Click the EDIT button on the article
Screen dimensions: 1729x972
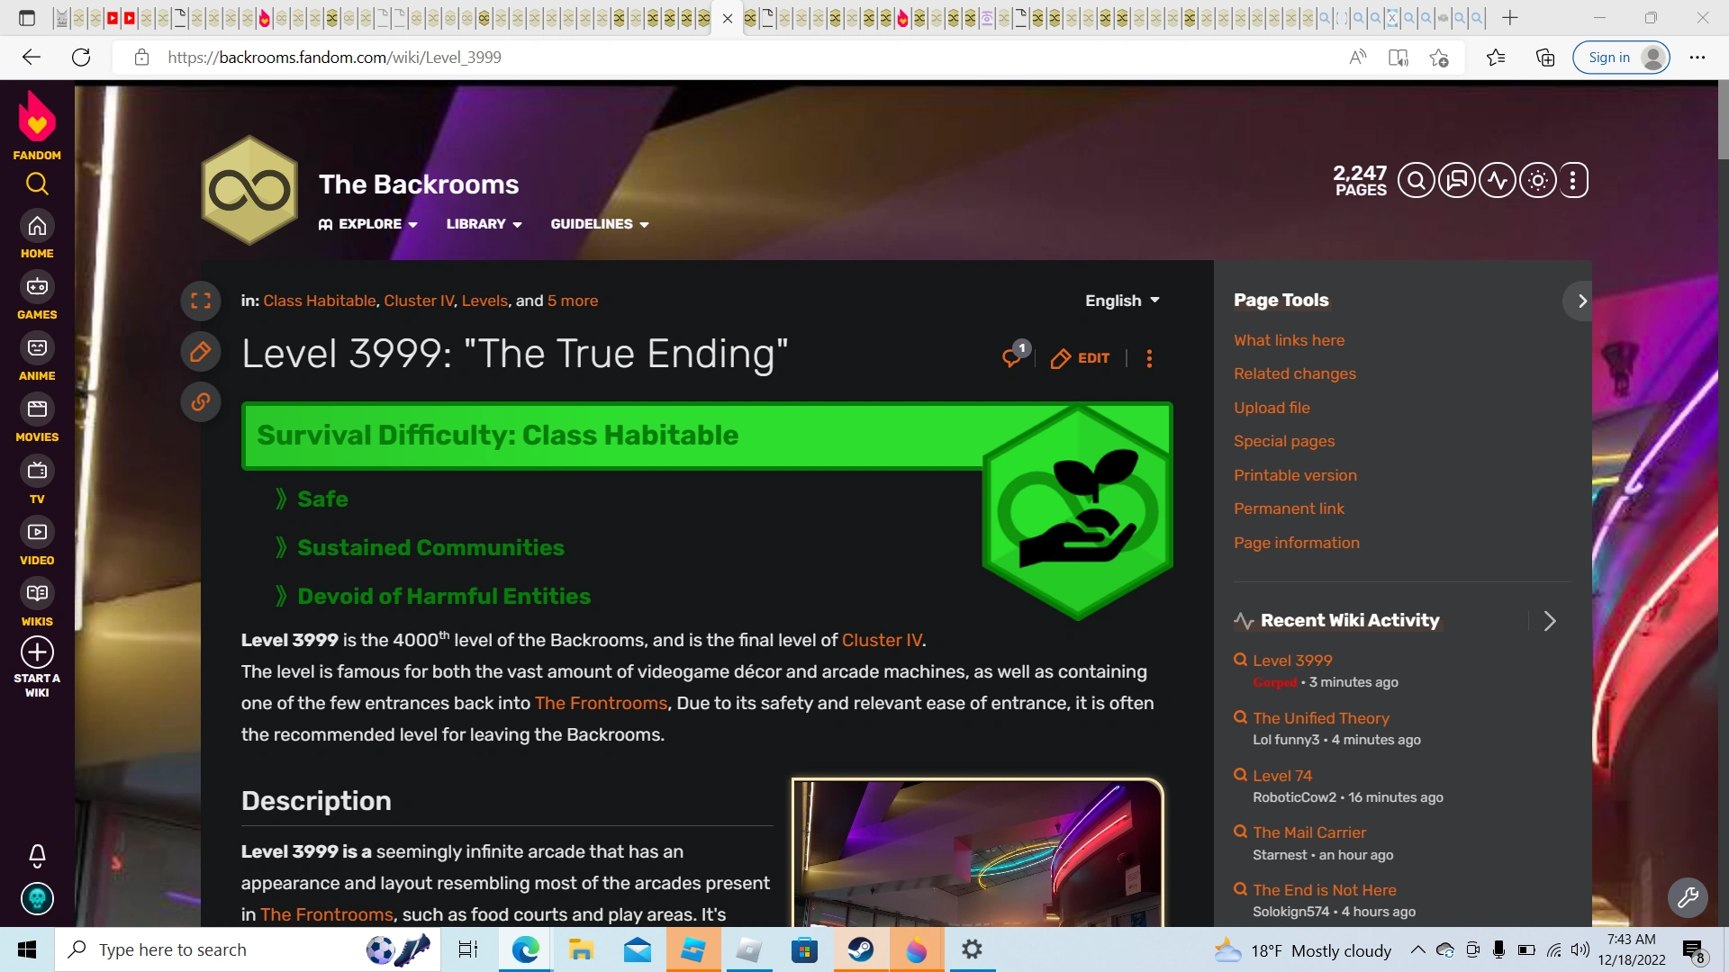pyautogui.click(x=1080, y=357)
